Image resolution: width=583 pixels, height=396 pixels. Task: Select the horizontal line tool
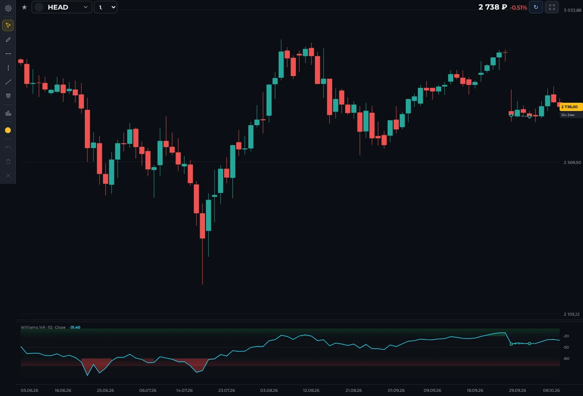point(8,54)
